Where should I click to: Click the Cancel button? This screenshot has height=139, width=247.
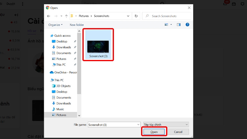coord(178,132)
